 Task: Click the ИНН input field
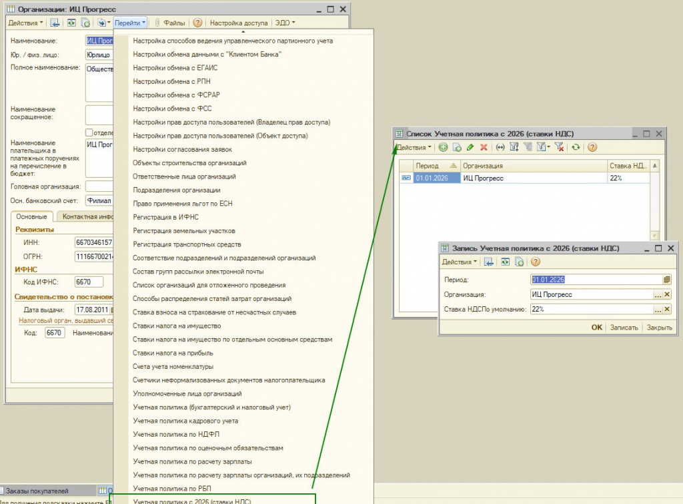point(94,242)
